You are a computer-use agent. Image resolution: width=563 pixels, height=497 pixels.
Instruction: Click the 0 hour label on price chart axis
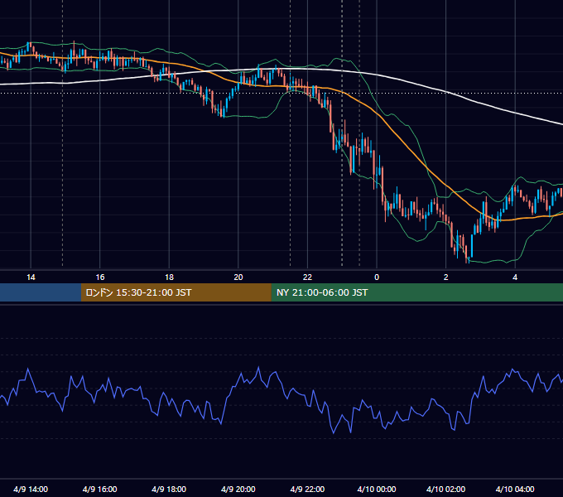coord(377,277)
